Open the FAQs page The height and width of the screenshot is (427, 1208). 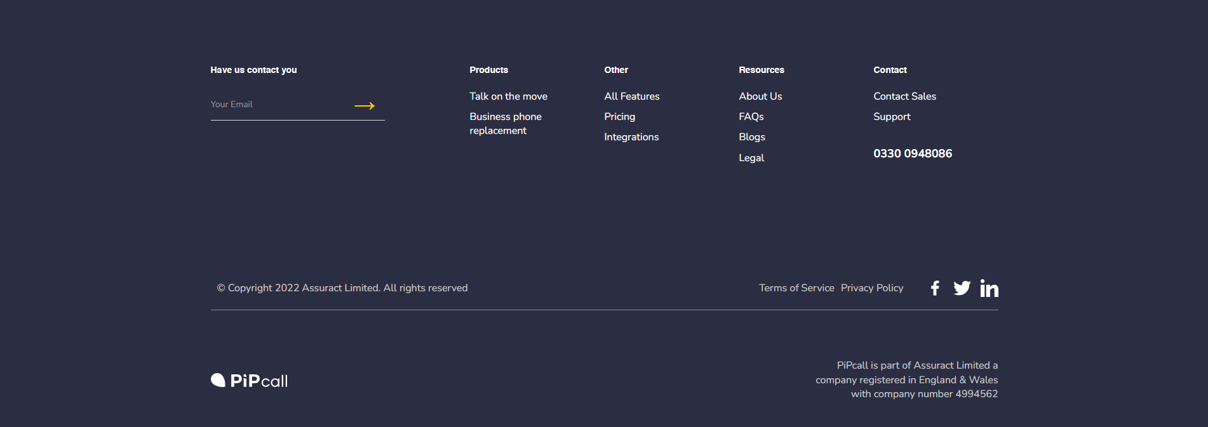[751, 117]
